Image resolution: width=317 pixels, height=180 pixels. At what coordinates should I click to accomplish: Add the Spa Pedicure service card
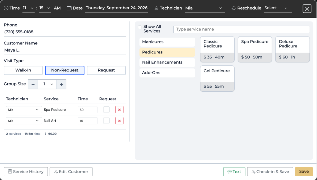(255, 49)
